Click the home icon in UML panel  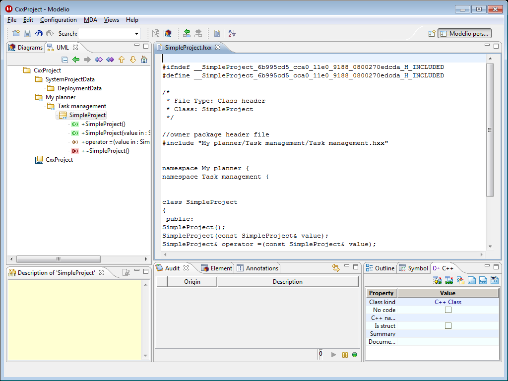point(144,60)
